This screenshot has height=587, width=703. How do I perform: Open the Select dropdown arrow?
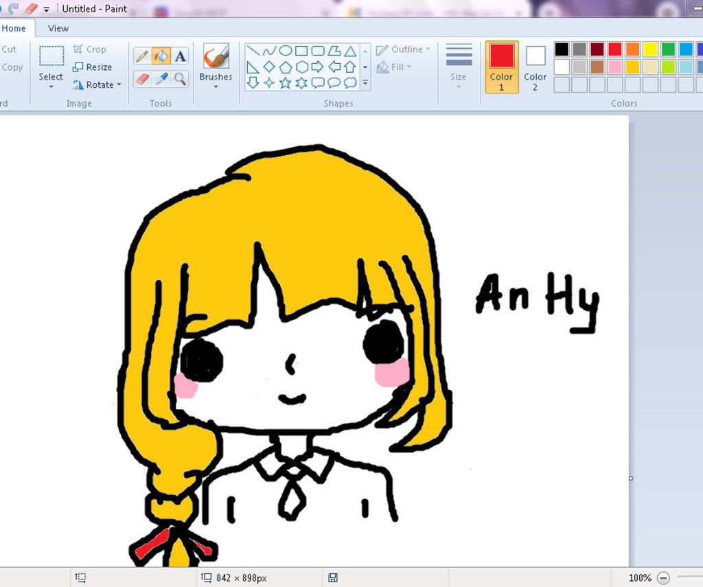(x=51, y=87)
